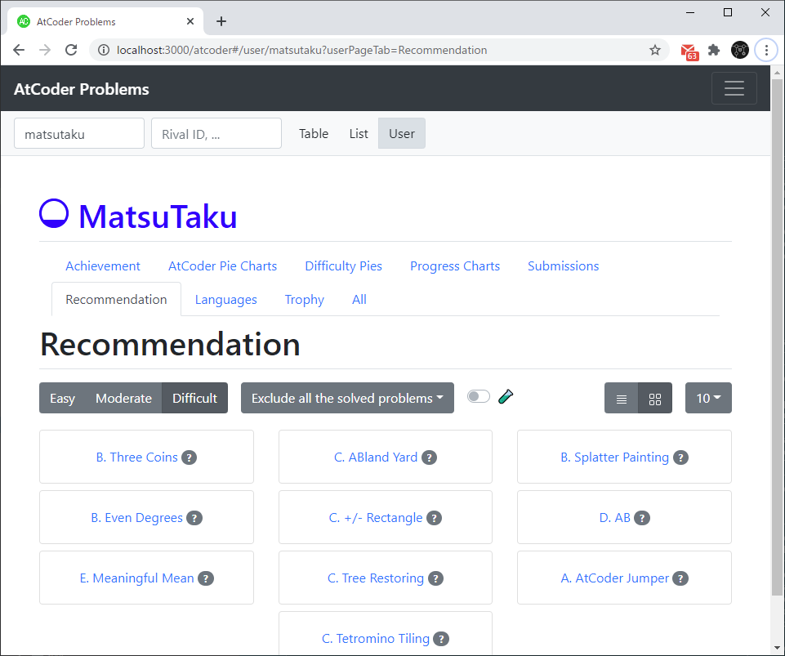Open problem A. AtCoder Jumper
785x656 pixels.
[615, 578]
